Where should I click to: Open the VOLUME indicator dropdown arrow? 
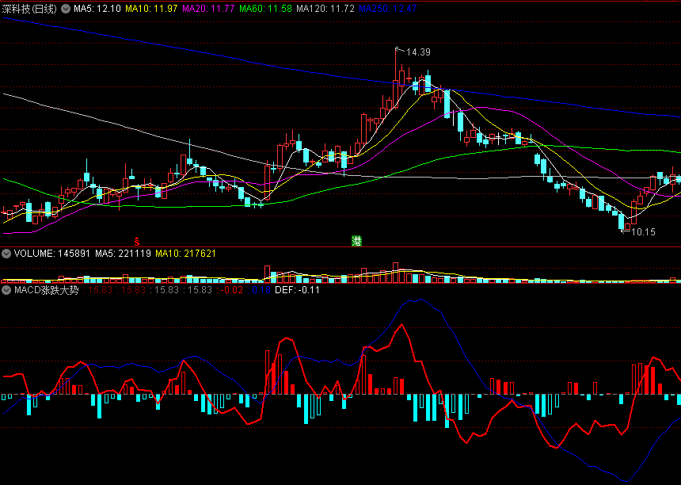[x=6, y=254]
